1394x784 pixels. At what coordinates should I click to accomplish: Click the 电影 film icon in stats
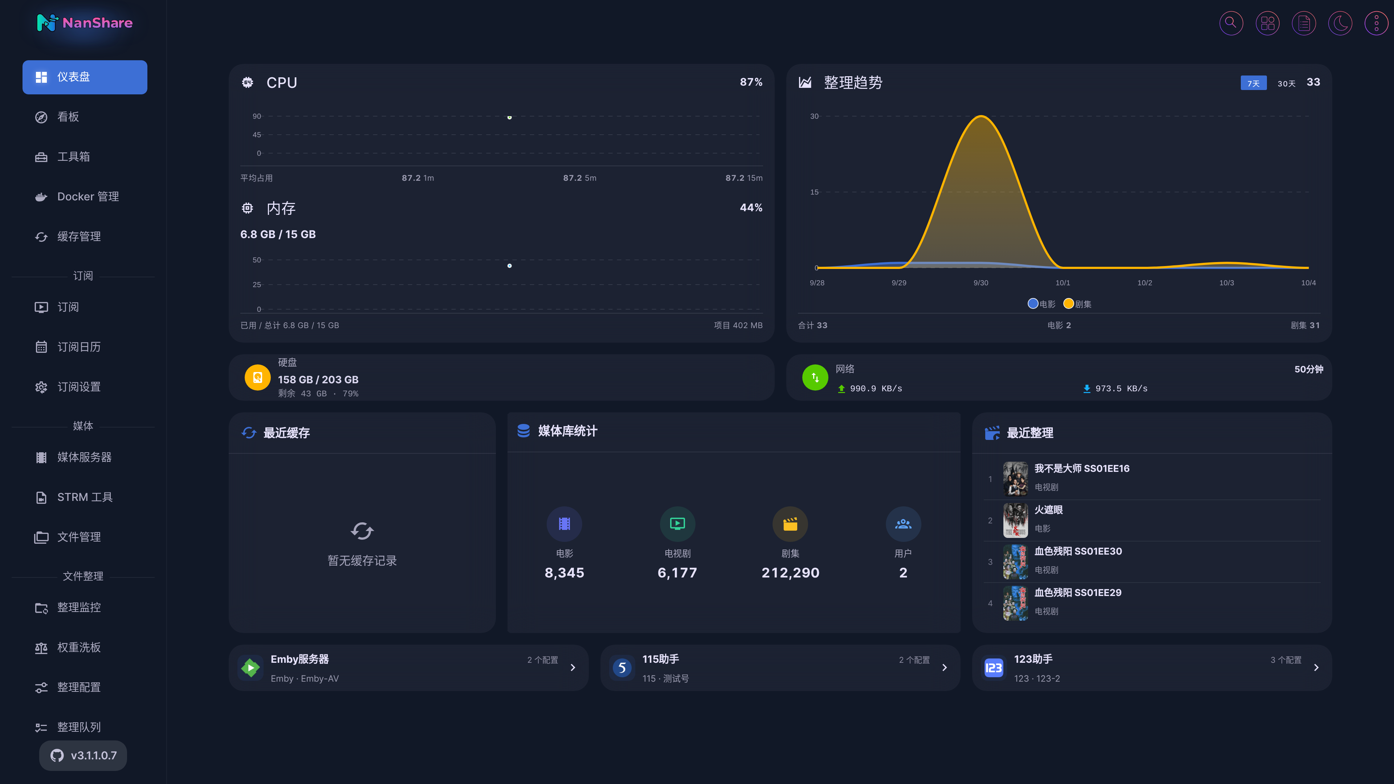(x=564, y=524)
